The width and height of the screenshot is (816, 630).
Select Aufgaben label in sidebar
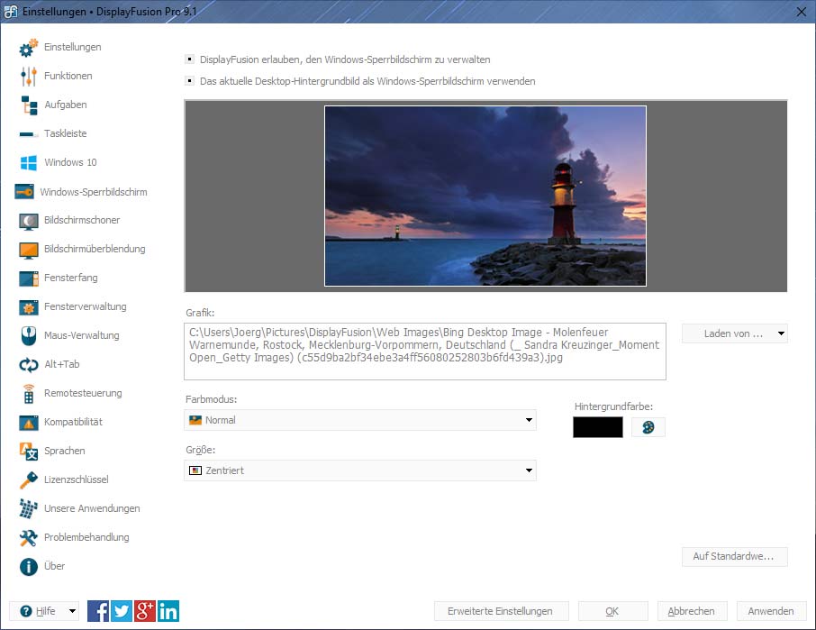coord(66,105)
